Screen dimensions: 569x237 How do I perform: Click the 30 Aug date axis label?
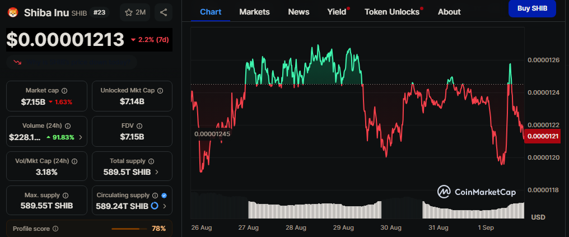tap(391, 228)
